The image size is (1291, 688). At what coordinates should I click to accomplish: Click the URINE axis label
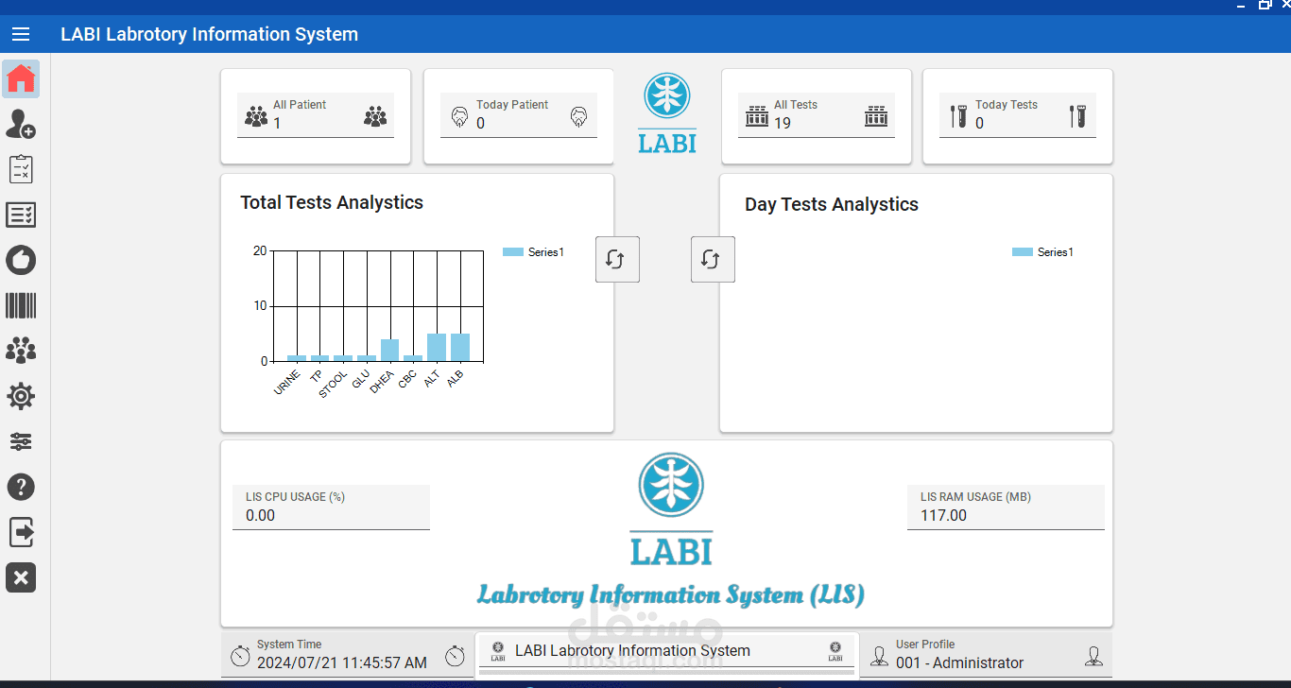pyautogui.click(x=287, y=382)
